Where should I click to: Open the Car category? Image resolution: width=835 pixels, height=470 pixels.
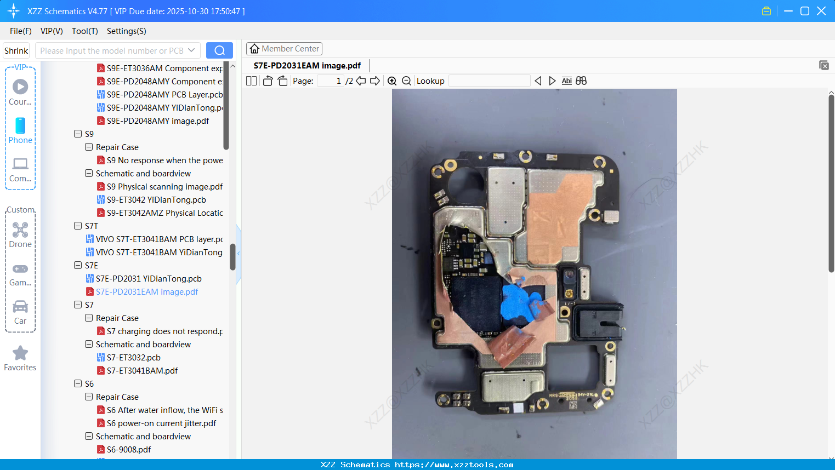tap(20, 312)
